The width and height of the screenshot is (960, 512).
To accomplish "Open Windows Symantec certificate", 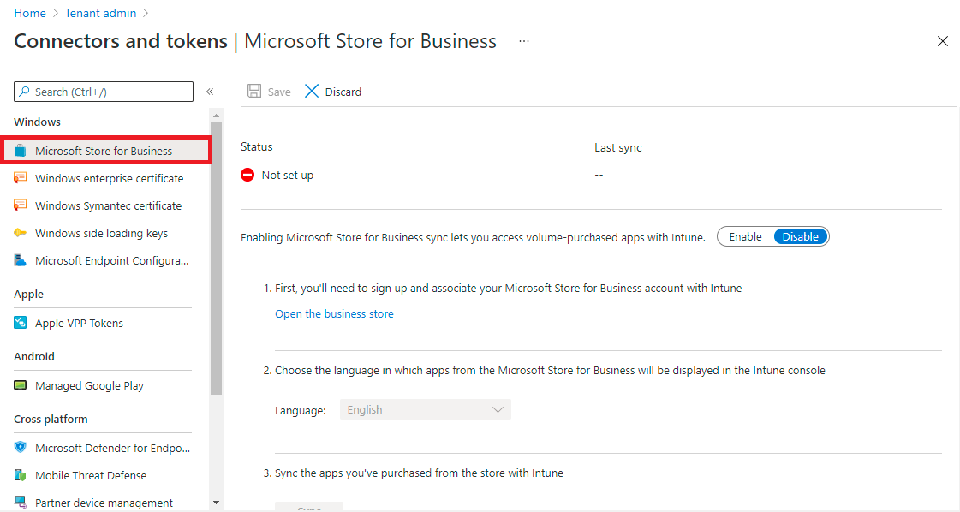I will tap(109, 205).
